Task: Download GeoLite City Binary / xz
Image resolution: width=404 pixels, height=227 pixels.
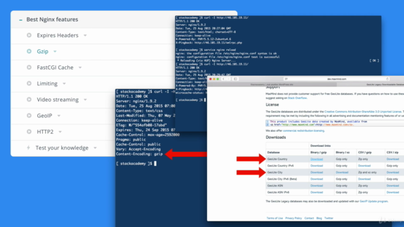Action: coord(342,172)
